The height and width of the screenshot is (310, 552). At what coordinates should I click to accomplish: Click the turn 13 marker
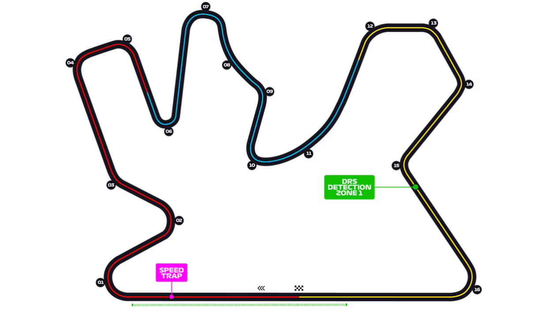pyautogui.click(x=434, y=23)
